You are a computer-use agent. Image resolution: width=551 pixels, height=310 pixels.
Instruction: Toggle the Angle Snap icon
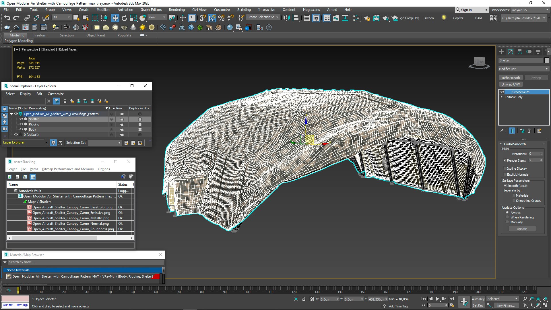coord(212,18)
